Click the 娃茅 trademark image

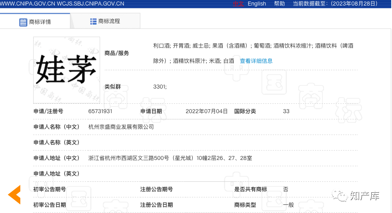[66, 70]
